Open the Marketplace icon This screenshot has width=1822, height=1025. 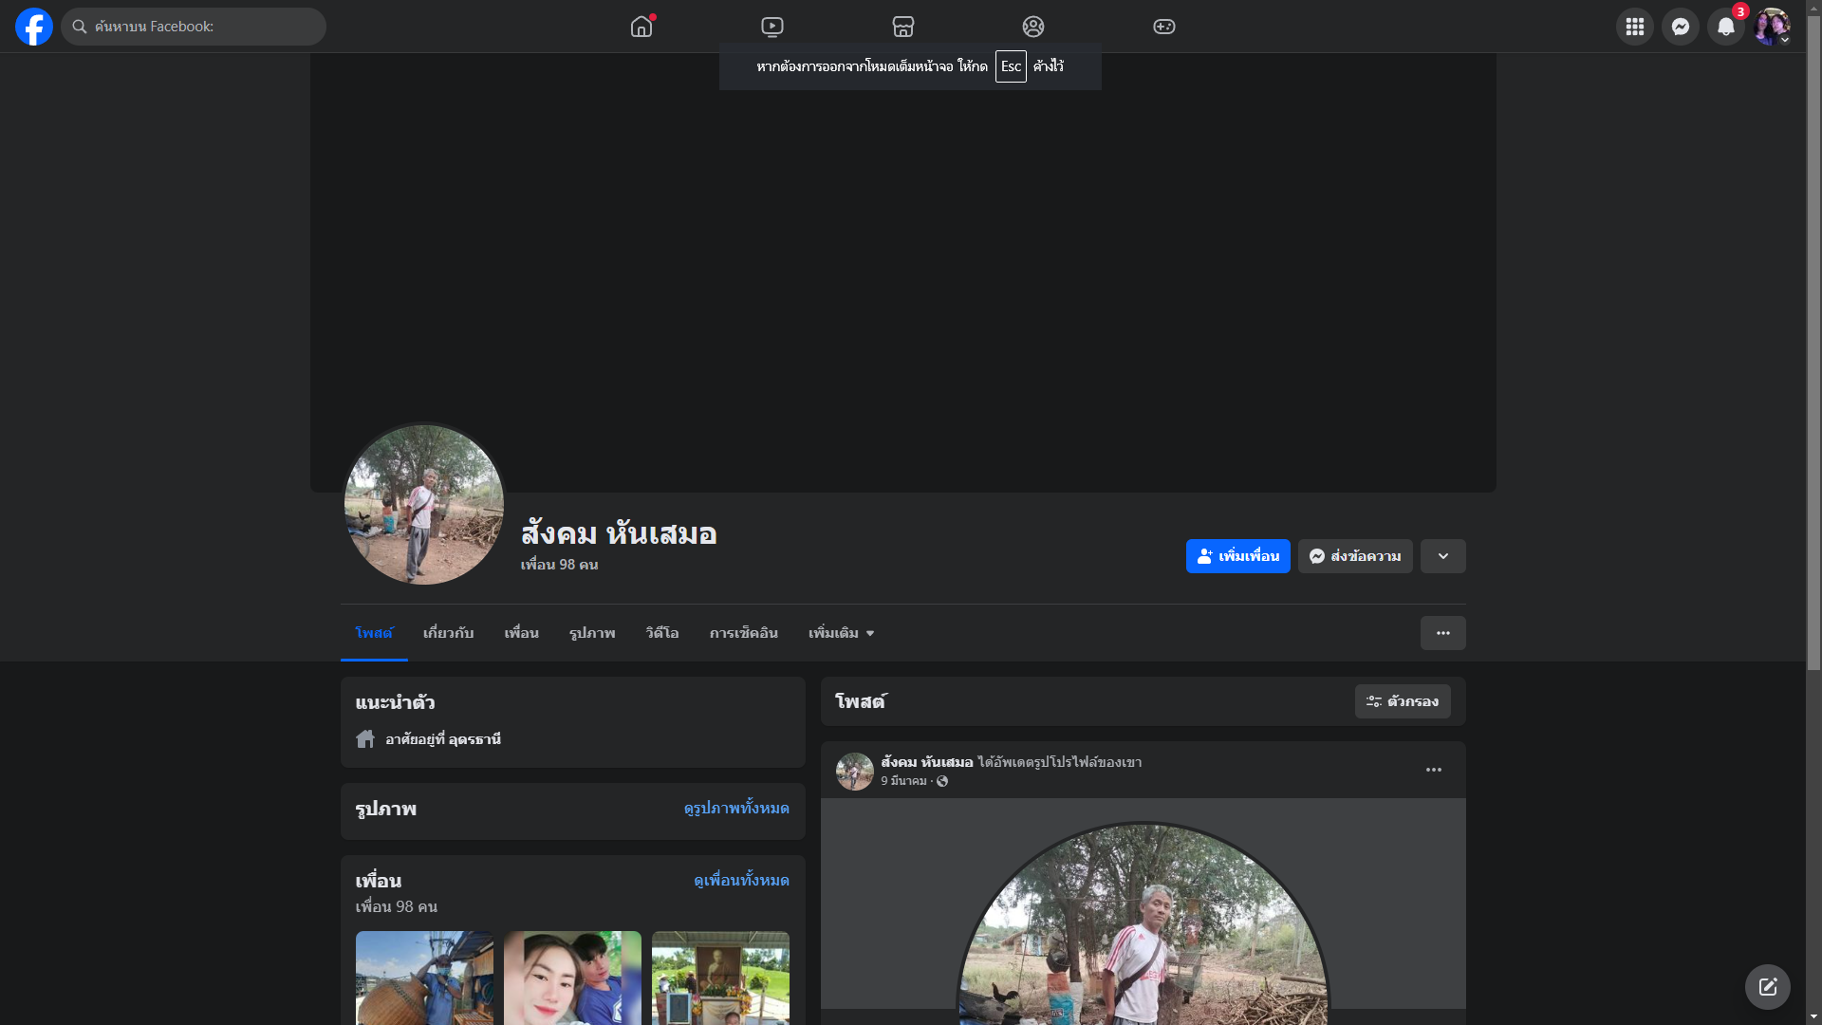click(x=903, y=27)
